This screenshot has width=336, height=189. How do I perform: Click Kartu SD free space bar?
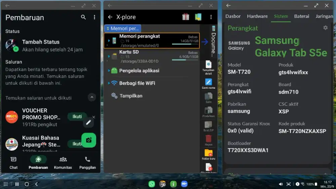click(x=185, y=60)
